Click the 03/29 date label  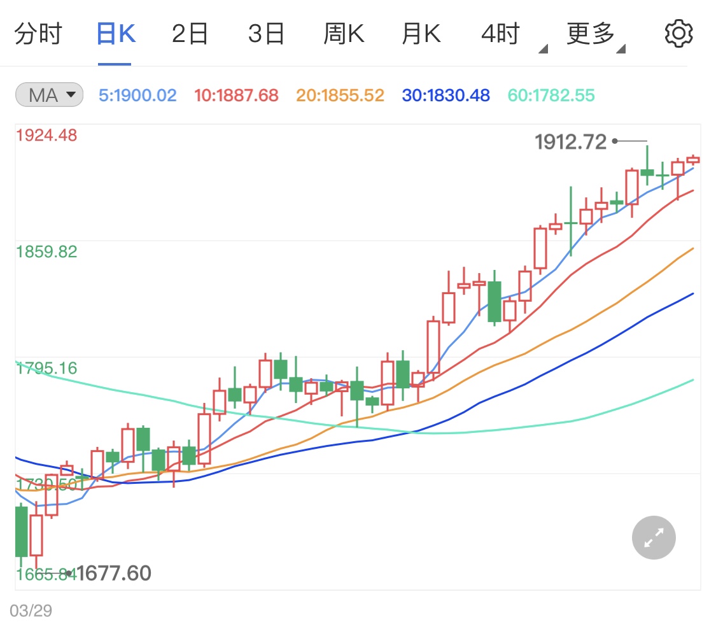31,611
